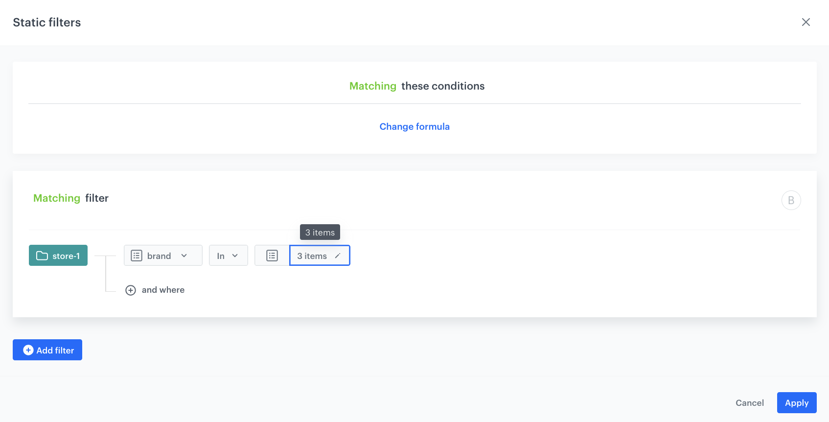Click the plus icon in Add filter

(x=28, y=350)
